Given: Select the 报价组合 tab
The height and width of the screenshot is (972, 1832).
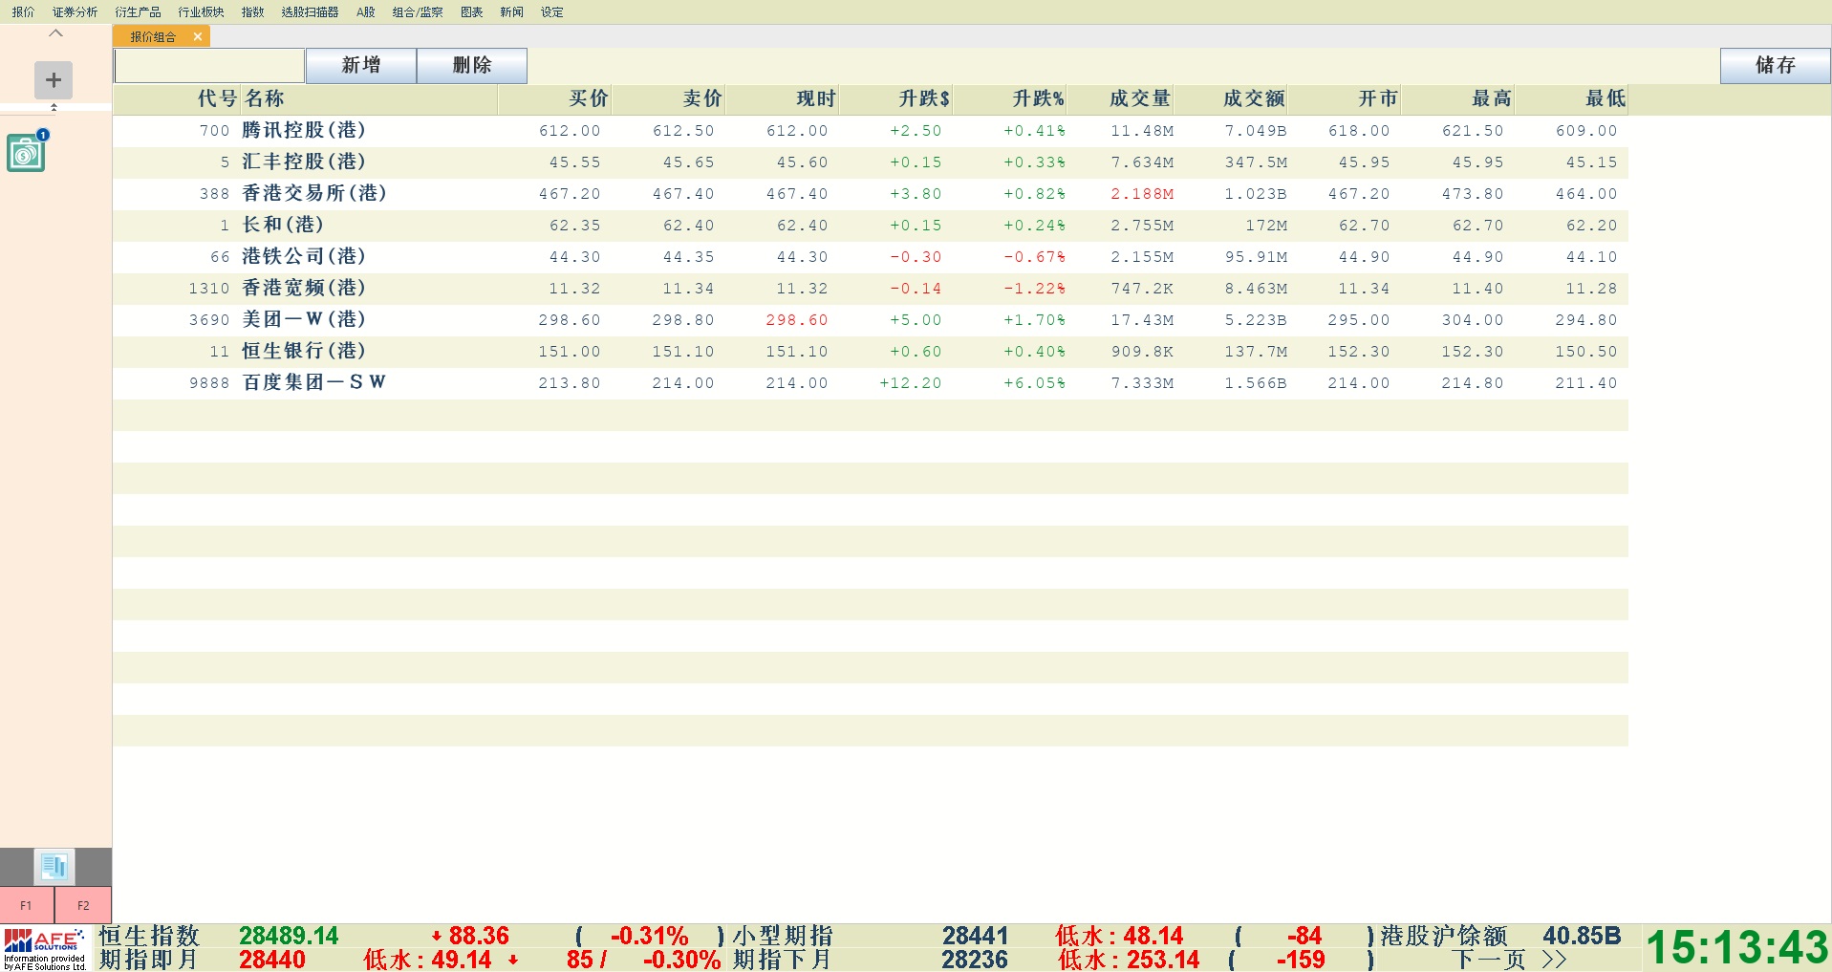Looking at the screenshot, I should pyautogui.click(x=153, y=36).
